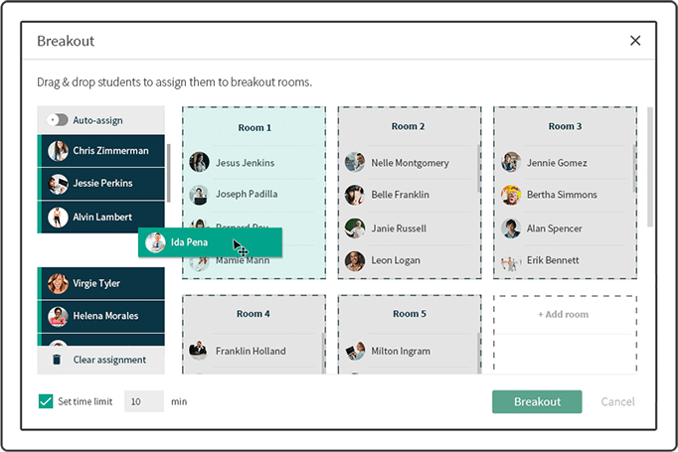Click the trash icon for Clear assignment
The image size is (678, 452).
[57, 360]
